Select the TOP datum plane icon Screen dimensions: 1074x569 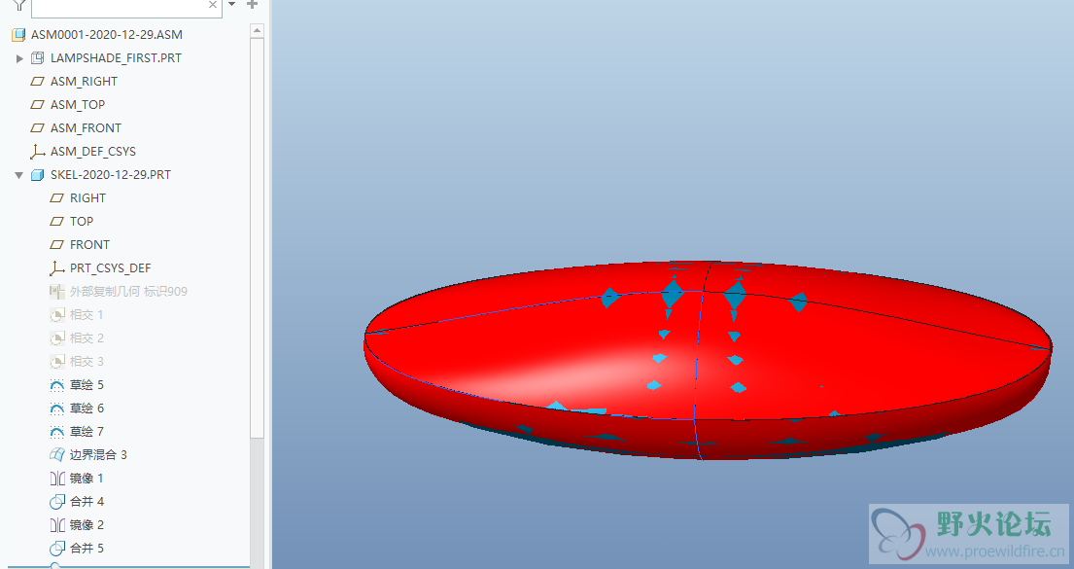(56, 222)
